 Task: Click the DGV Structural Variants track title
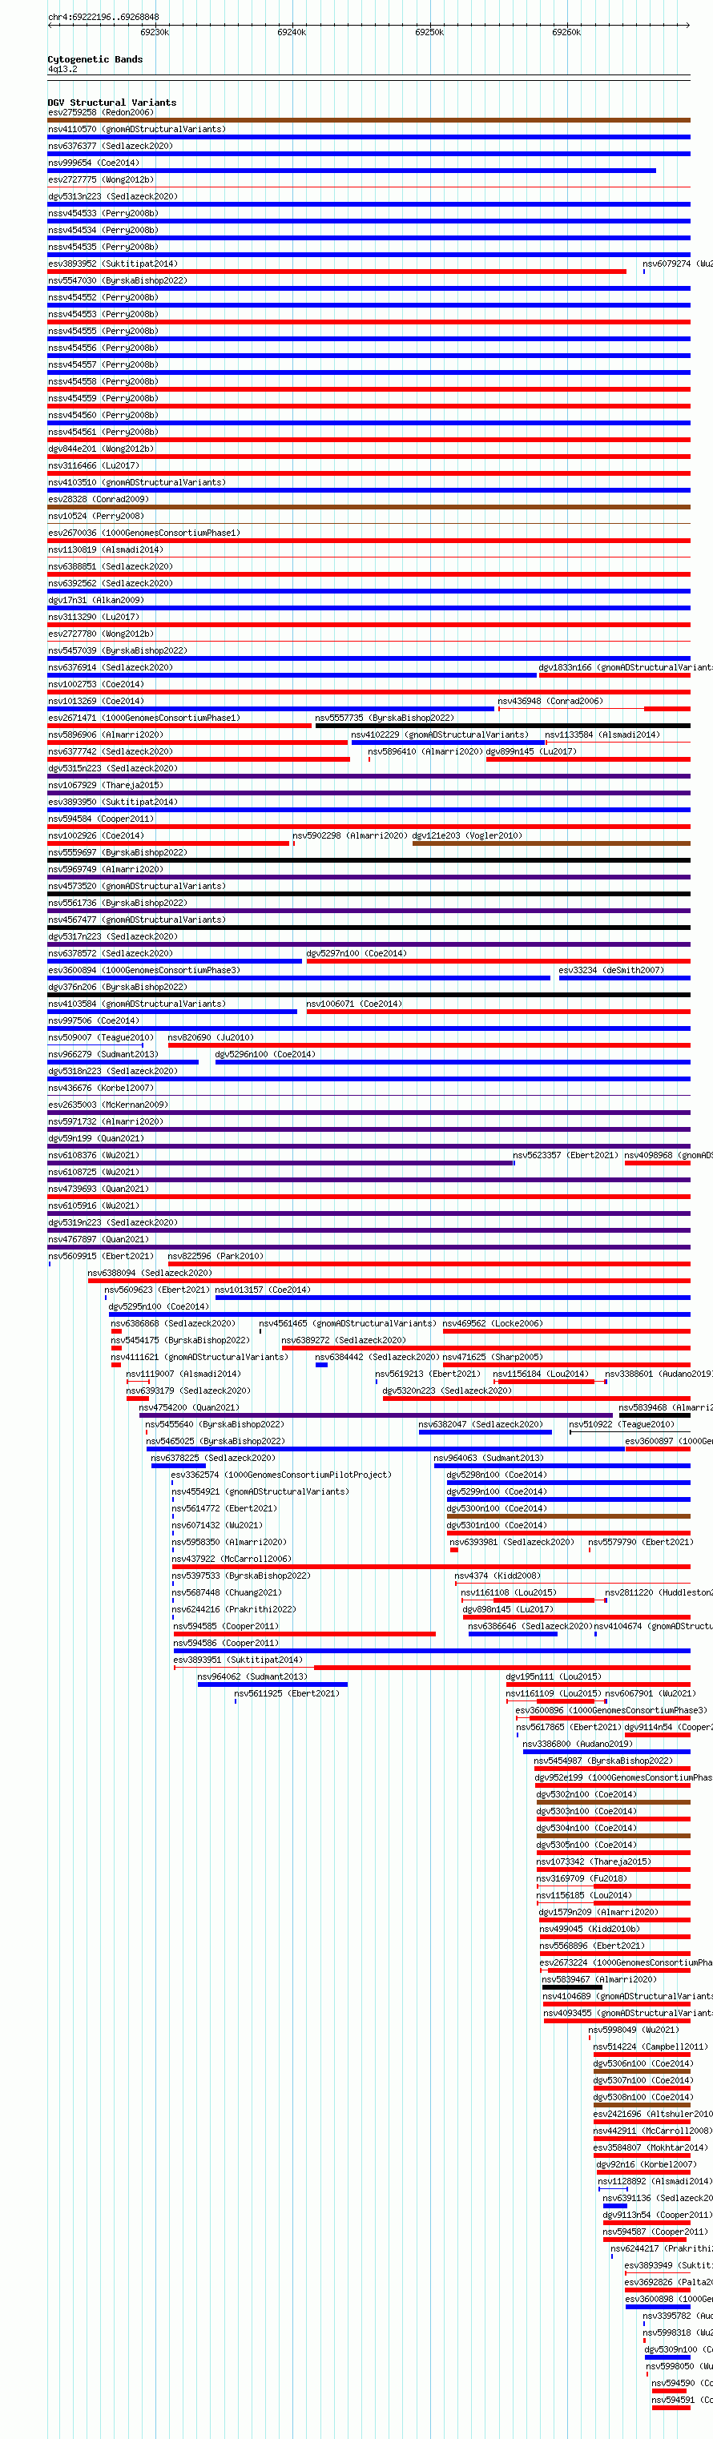111,103
